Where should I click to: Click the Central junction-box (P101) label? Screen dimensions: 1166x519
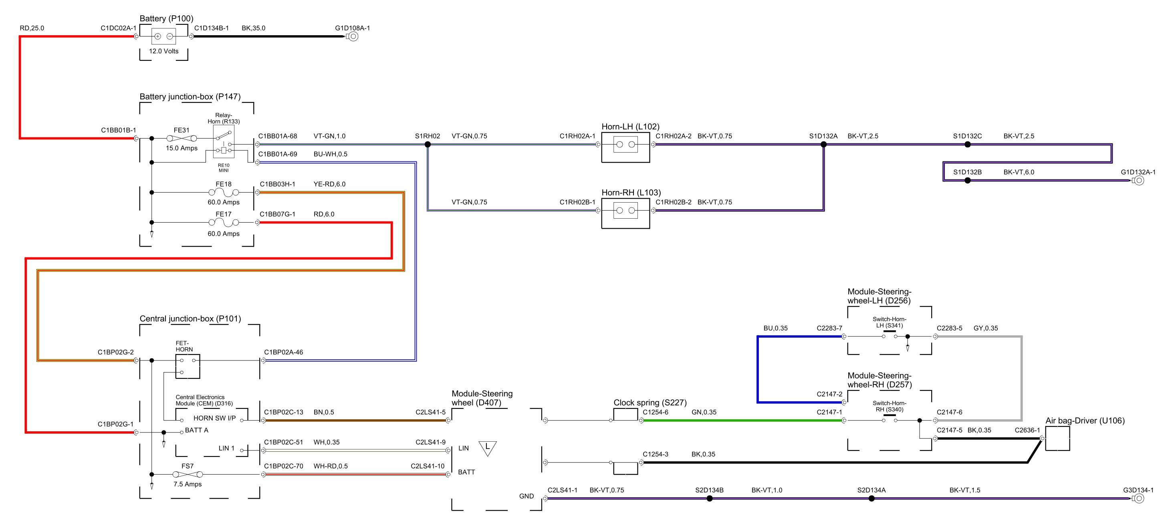[190, 318]
